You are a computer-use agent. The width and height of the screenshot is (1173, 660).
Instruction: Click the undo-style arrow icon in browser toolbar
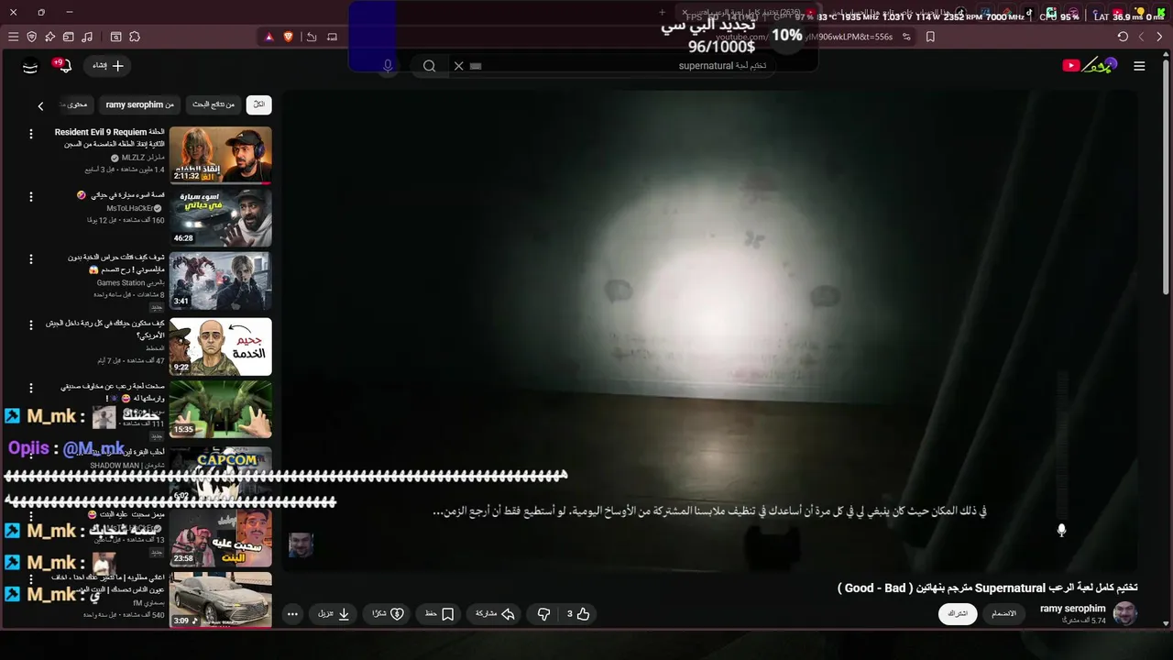click(312, 37)
